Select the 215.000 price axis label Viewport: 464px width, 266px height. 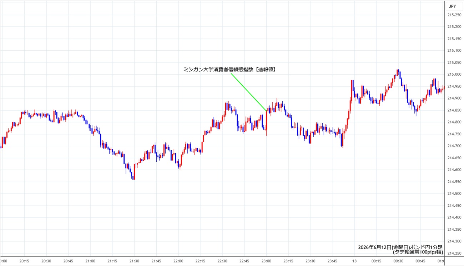pyautogui.click(x=454, y=74)
